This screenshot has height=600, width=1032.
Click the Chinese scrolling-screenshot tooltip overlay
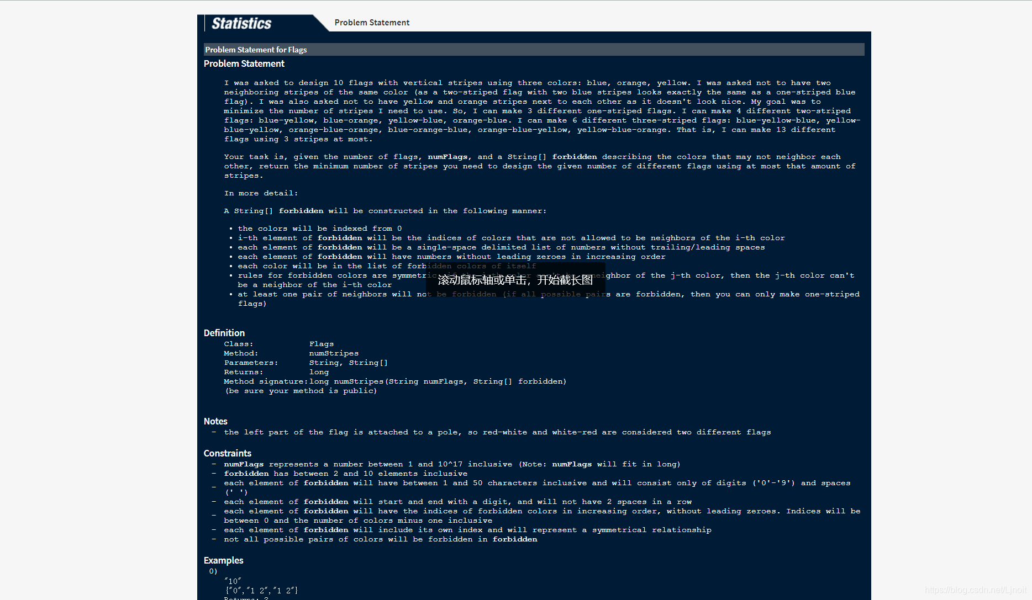(515, 280)
